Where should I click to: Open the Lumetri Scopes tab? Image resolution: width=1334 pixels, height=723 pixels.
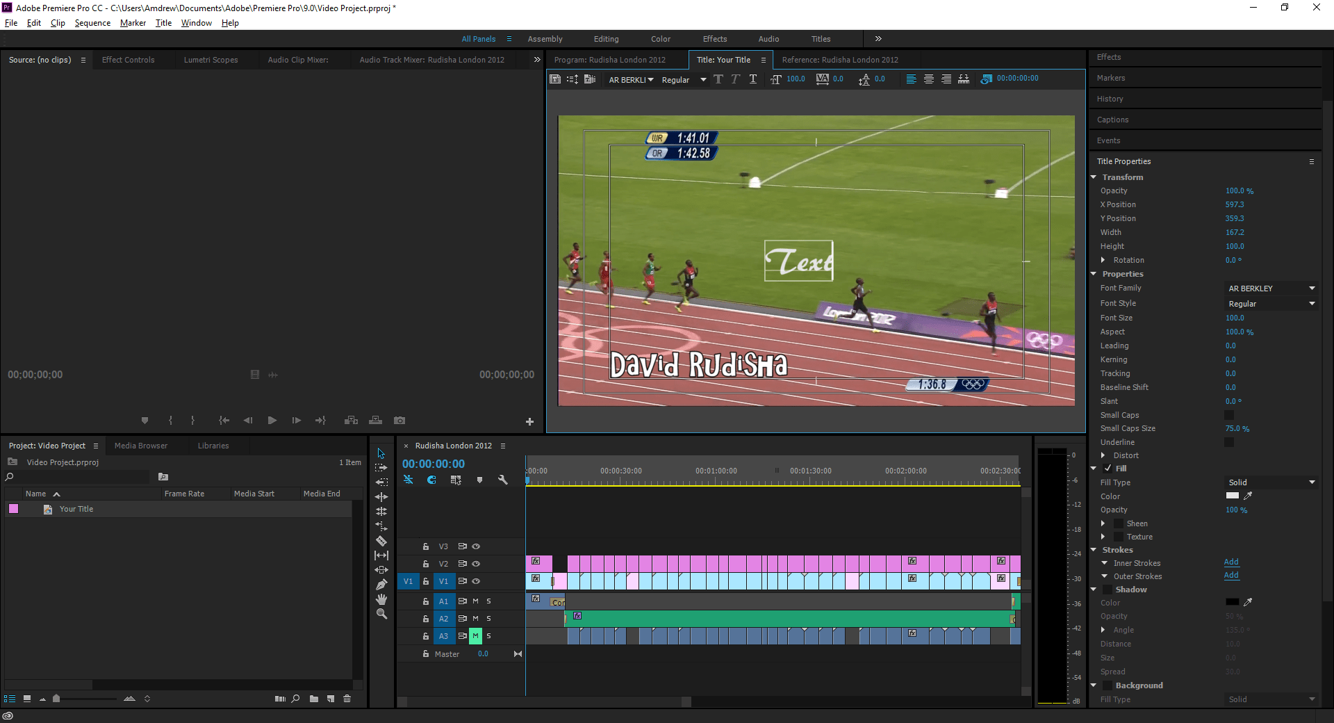click(x=211, y=60)
